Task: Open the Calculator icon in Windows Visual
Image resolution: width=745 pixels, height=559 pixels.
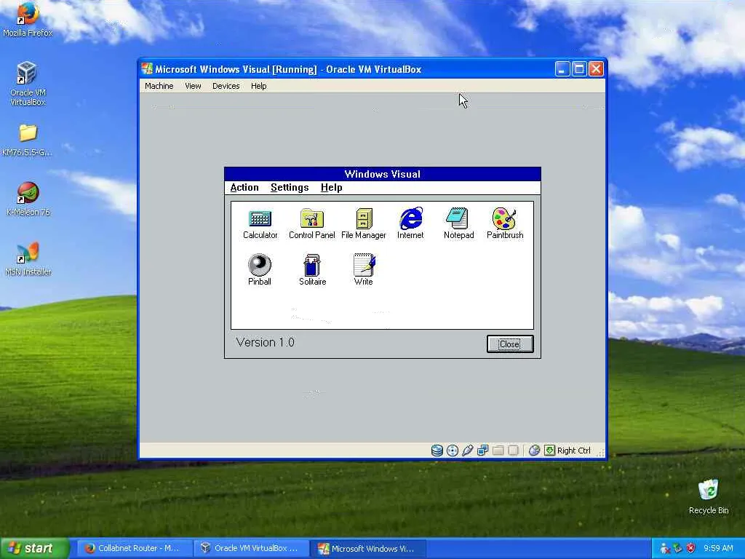Action: click(x=260, y=223)
